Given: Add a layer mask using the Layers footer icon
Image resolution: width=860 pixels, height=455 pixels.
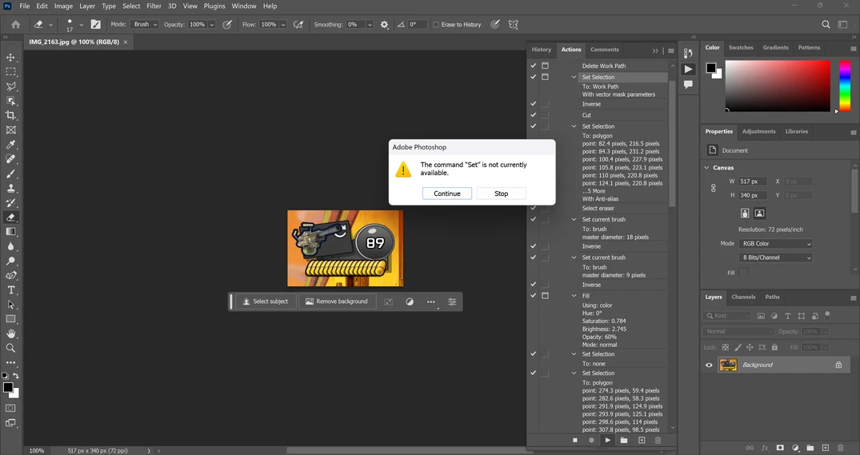Looking at the screenshot, I should click(x=780, y=448).
